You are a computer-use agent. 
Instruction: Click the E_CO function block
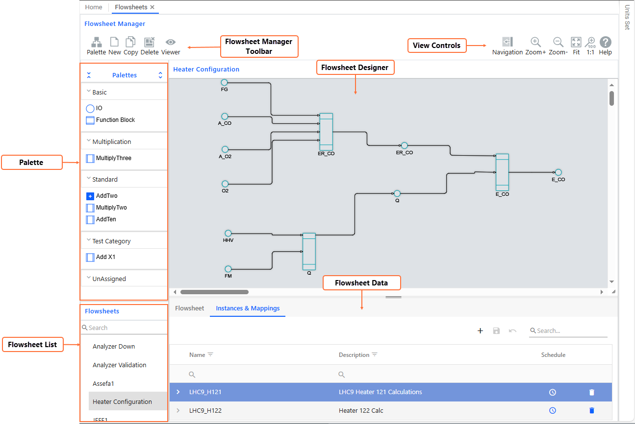tap(502, 172)
